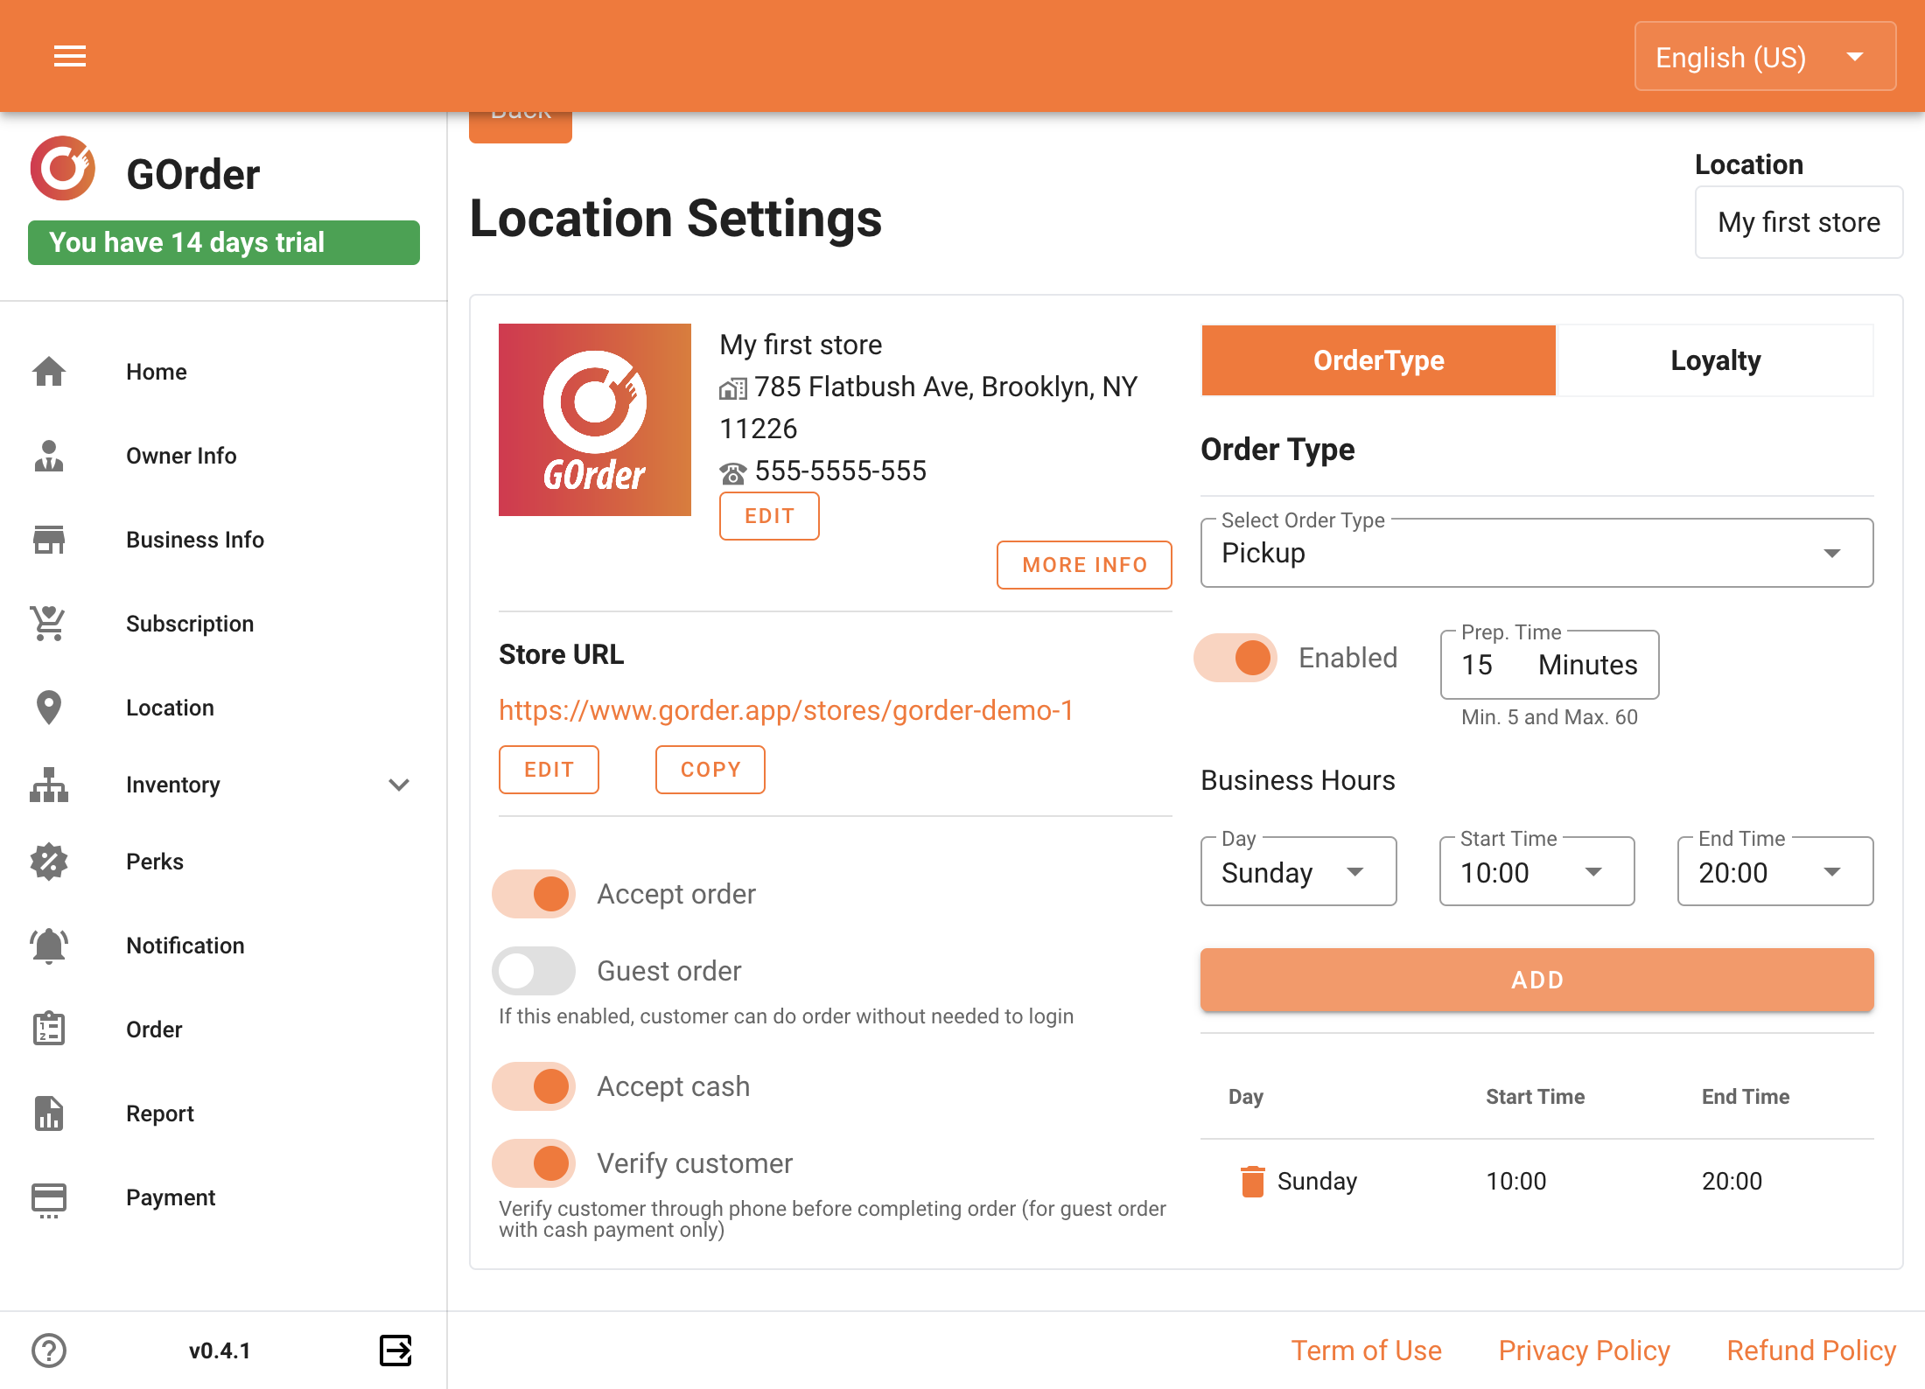Image resolution: width=1925 pixels, height=1389 pixels.
Task: Open help question mark icon
Action: click(x=49, y=1351)
